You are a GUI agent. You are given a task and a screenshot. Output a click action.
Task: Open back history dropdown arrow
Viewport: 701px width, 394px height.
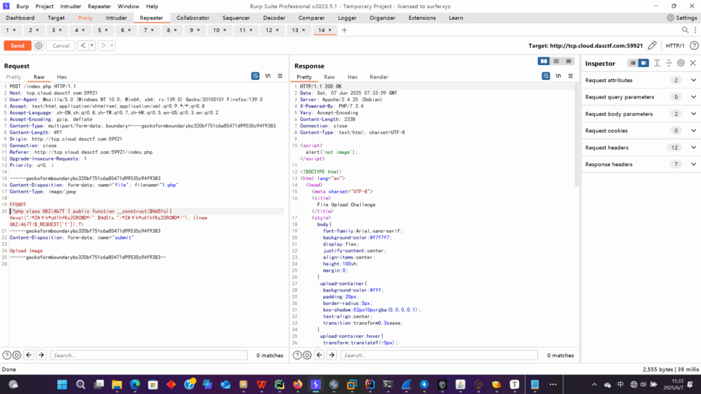(x=92, y=46)
